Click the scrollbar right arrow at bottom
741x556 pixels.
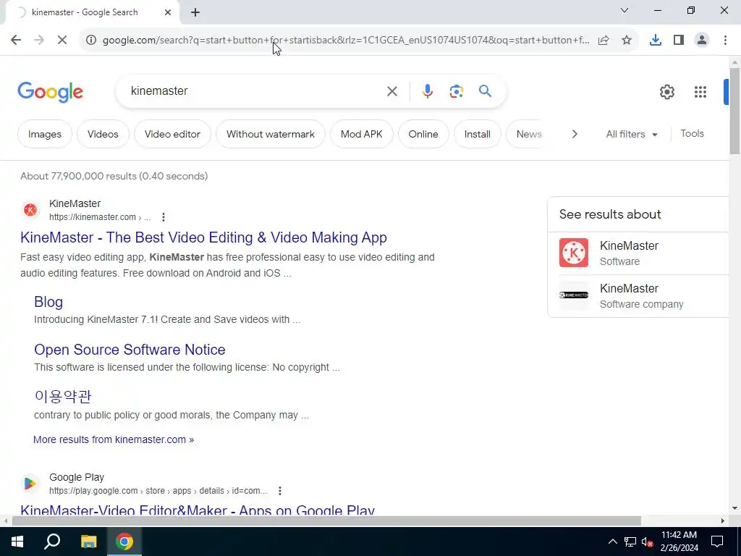click(x=723, y=521)
